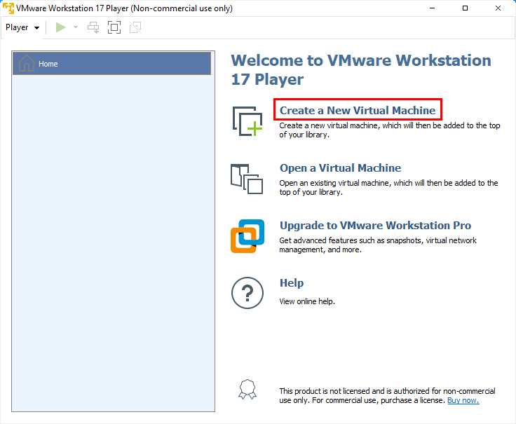The height and width of the screenshot is (424, 516).
Task: Click the VMware logo in title bar
Action: (x=8, y=8)
